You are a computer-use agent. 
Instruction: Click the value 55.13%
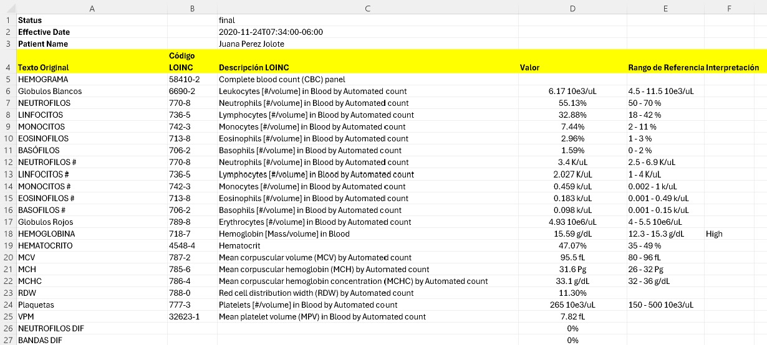(x=572, y=103)
